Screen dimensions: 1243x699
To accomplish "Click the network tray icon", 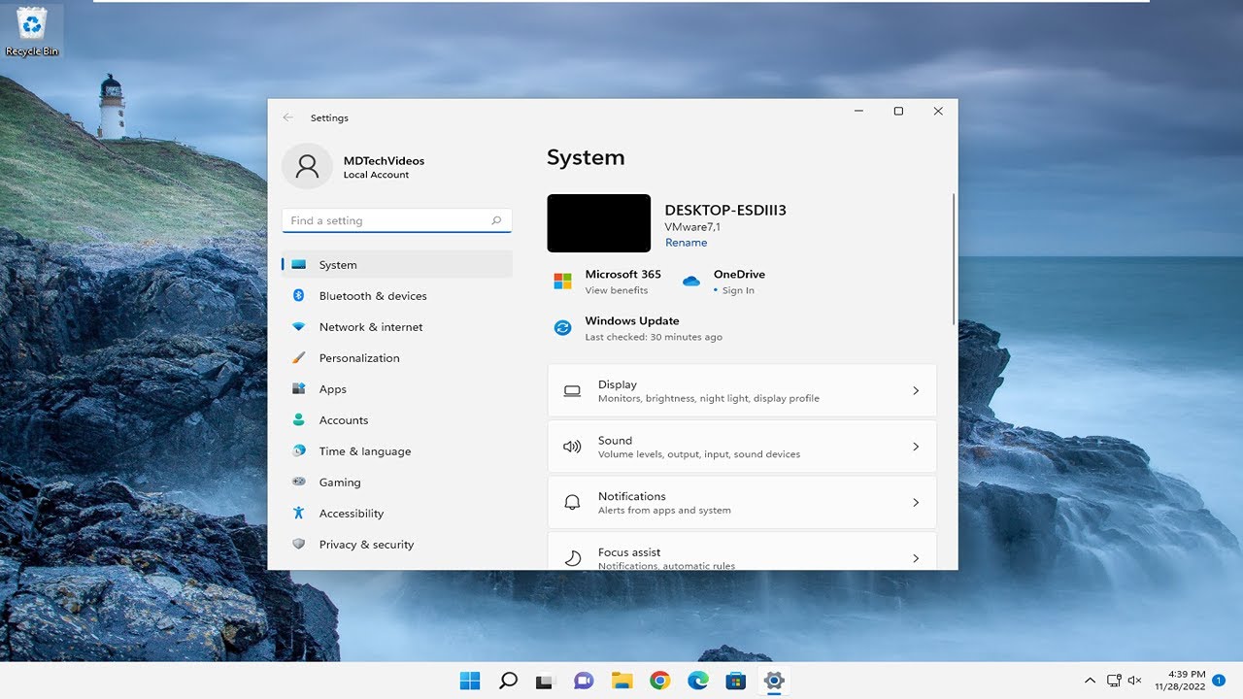I will [1114, 681].
